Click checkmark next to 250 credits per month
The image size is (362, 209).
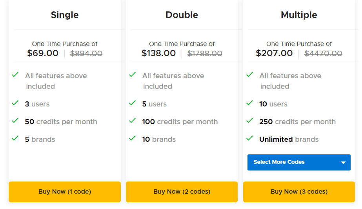pyautogui.click(x=249, y=121)
